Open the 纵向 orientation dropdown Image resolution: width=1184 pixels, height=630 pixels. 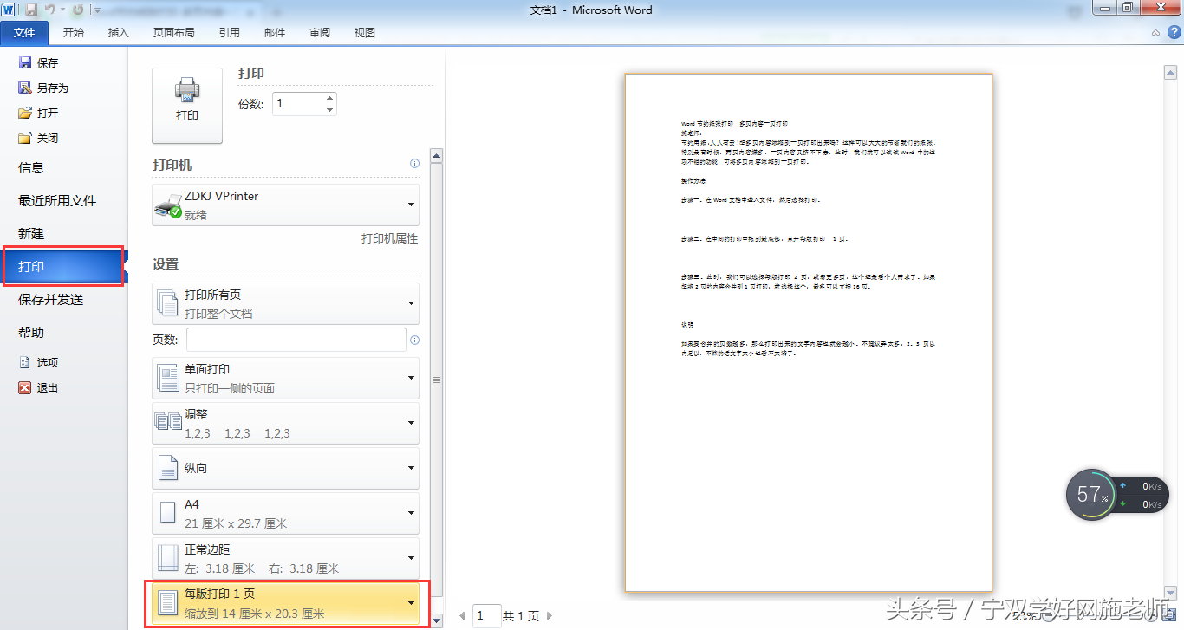coord(285,468)
